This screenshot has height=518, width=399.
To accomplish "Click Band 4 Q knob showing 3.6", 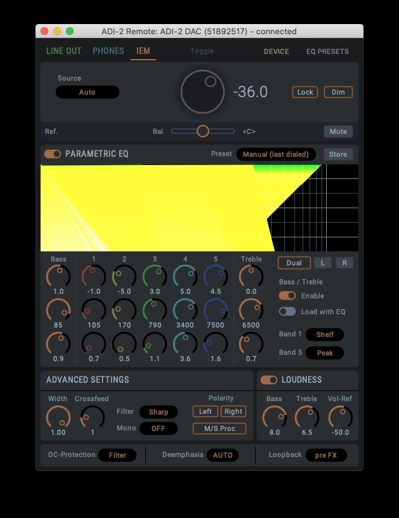I will coord(185,343).
